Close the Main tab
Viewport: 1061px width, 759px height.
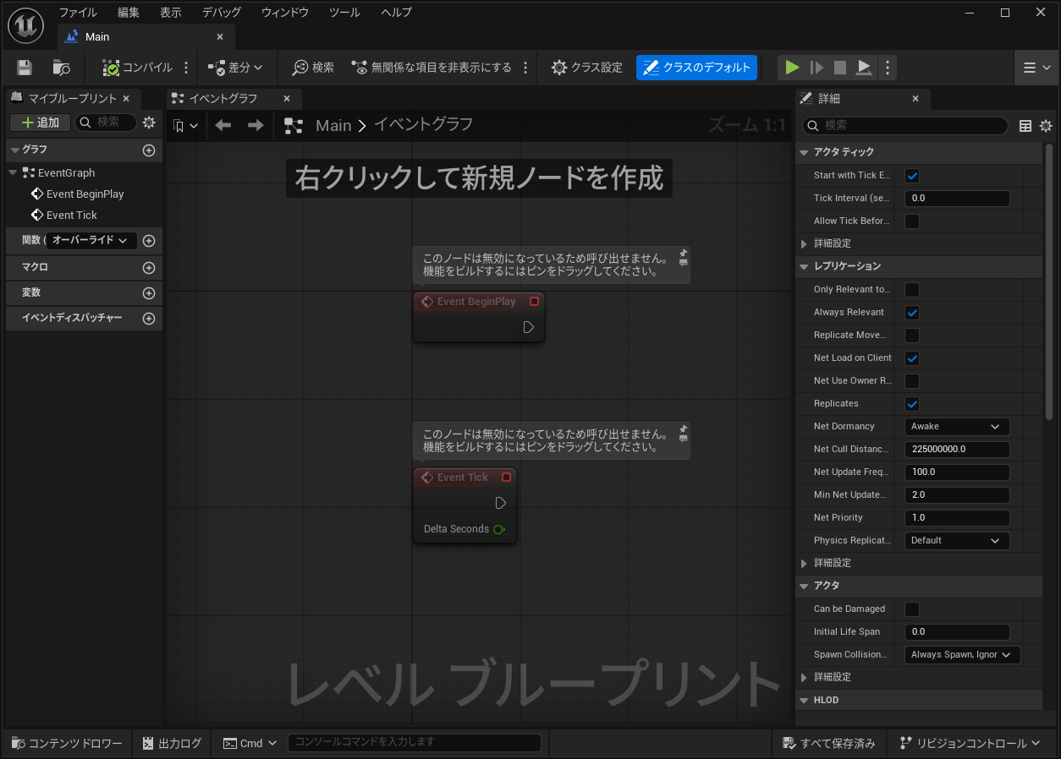(220, 36)
